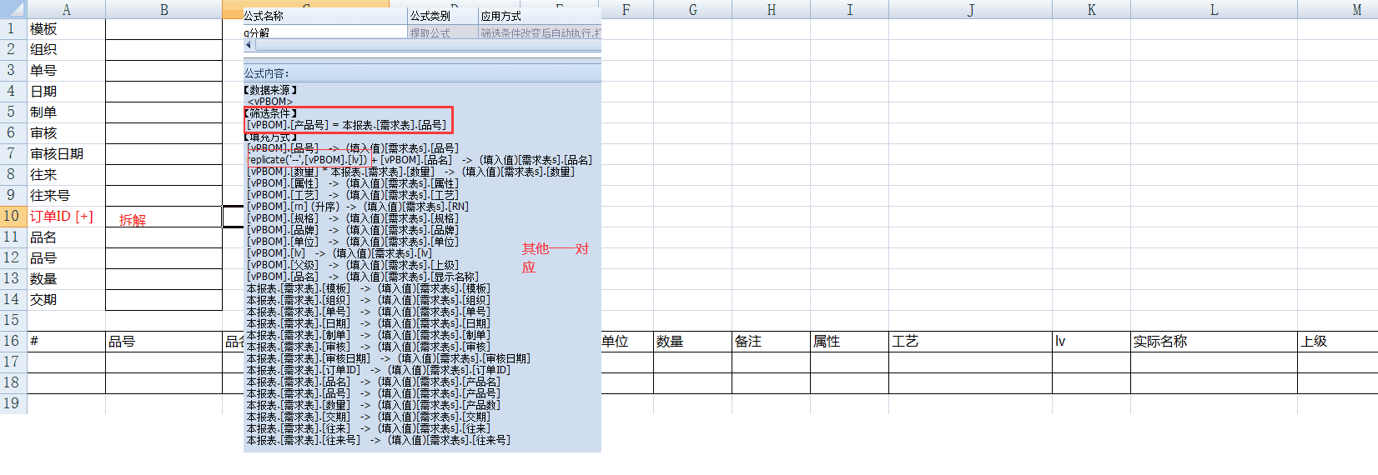Select column J header
The image size is (1378, 475).
click(971, 10)
